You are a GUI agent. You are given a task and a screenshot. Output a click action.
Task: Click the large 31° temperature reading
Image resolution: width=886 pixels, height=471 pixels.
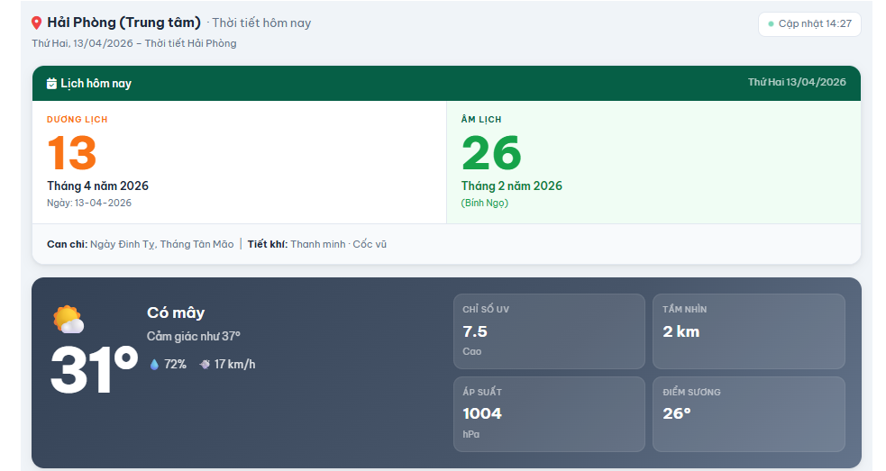click(x=94, y=370)
